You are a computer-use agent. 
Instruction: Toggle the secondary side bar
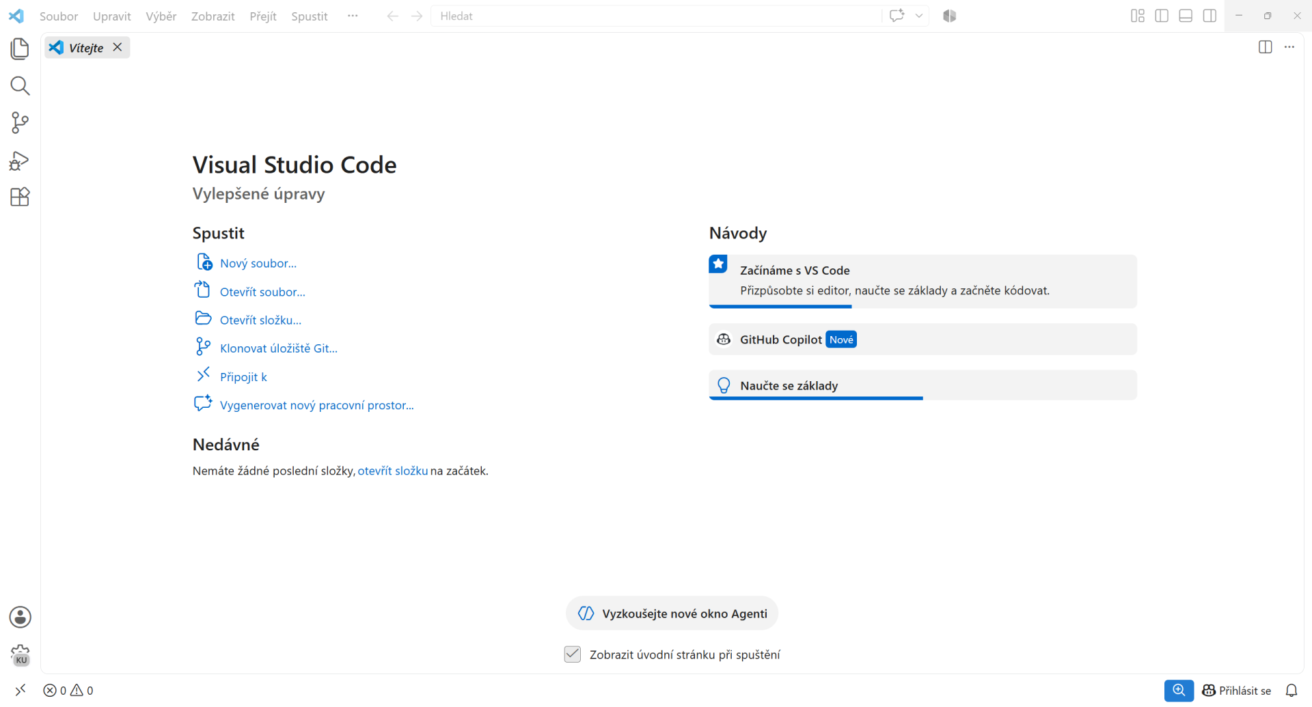[x=1209, y=16]
